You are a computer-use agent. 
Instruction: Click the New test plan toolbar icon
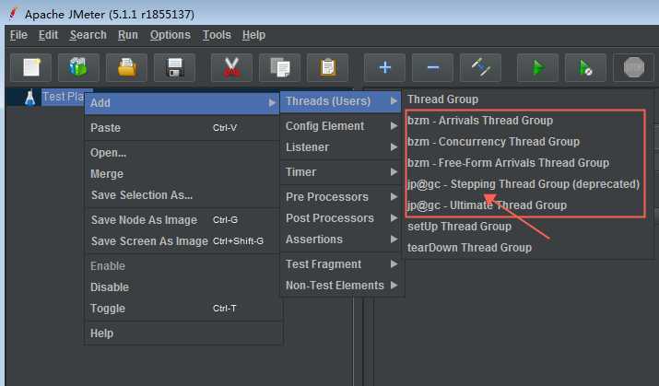(31, 67)
